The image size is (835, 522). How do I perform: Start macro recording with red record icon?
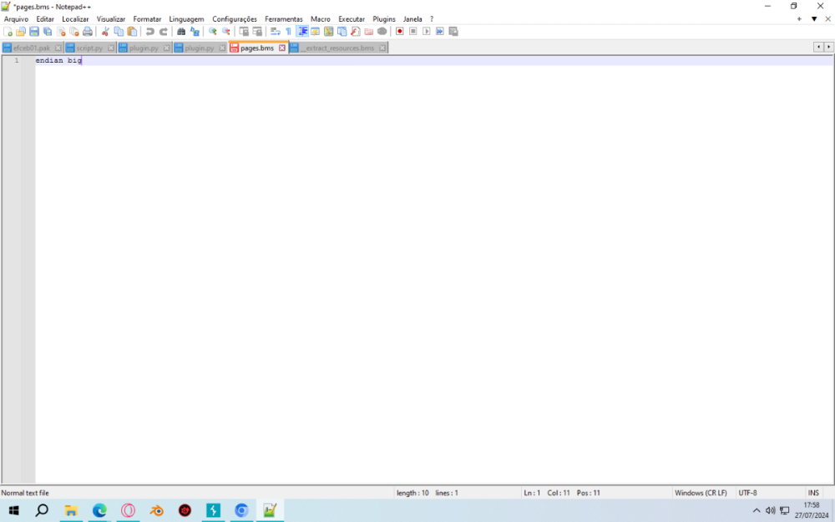tap(400, 32)
